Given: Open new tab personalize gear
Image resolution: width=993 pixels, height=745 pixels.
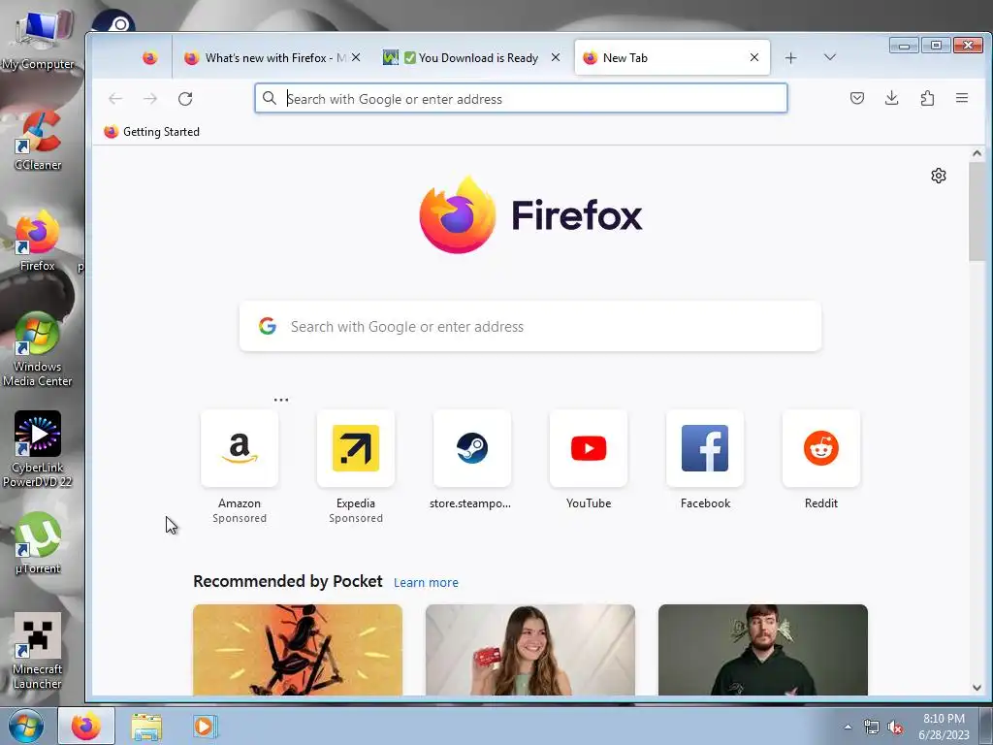Looking at the screenshot, I should coord(939,176).
